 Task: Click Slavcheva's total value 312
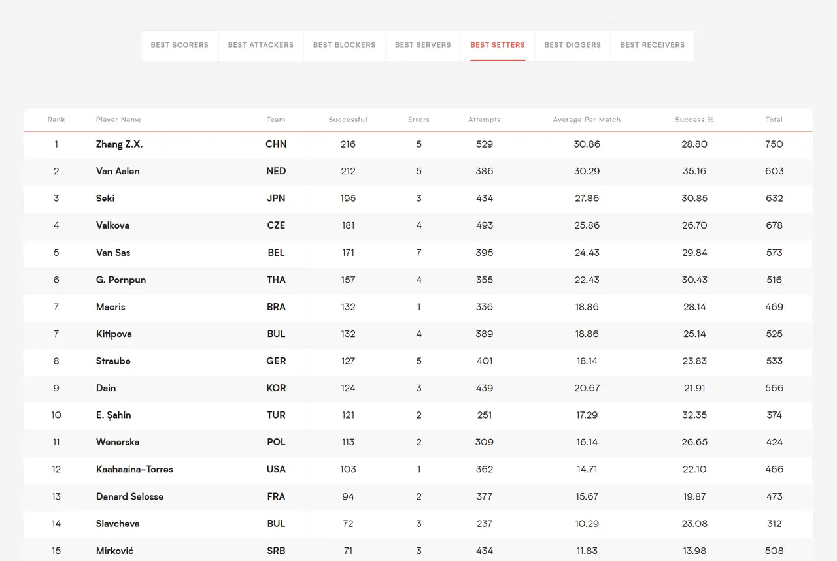click(774, 524)
